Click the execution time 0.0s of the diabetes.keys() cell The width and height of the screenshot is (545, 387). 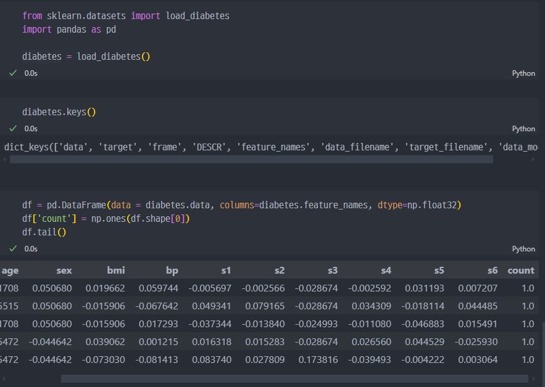tap(31, 129)
